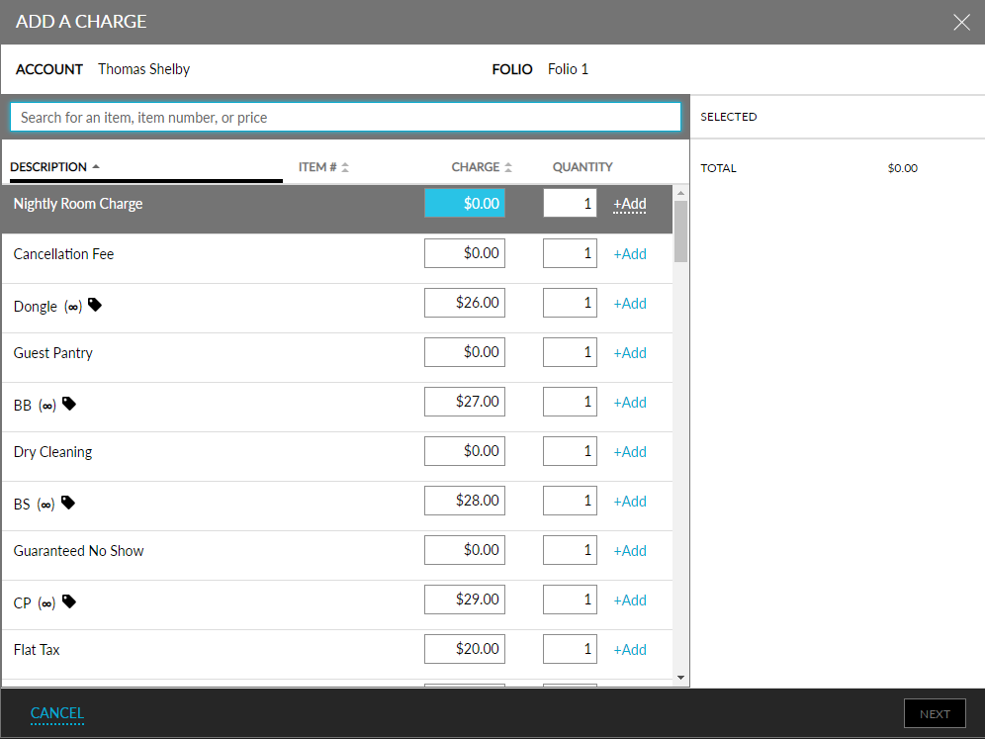Click the item search field

345,117
